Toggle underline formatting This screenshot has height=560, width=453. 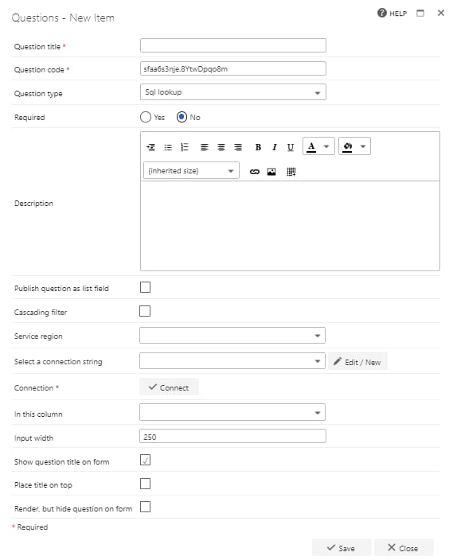pyautogui.click(x=291, y=147)
